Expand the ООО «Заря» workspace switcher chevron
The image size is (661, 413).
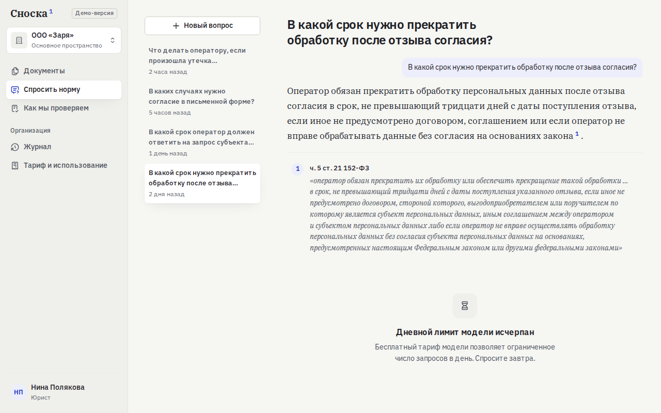coord(113,40)
